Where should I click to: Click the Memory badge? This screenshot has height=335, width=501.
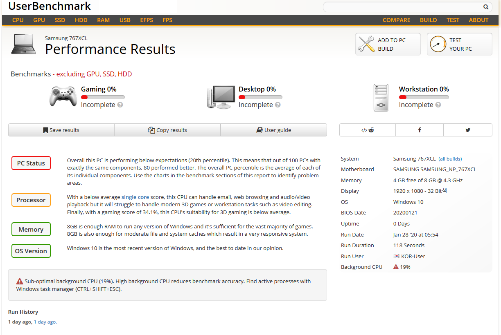point(31,229)
